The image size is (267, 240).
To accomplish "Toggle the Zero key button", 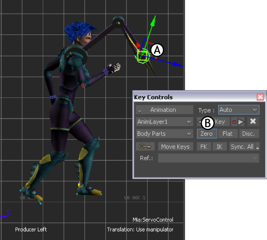I will coord(207,133).
